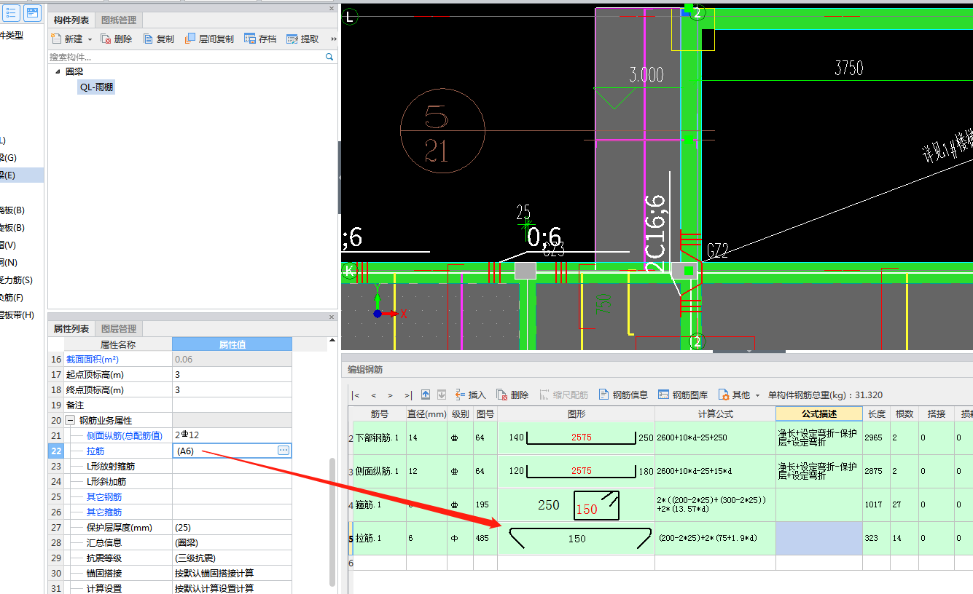Go to next rebar record
The width and height of the screenshot is (973, 594).
(x=391, y=395)
